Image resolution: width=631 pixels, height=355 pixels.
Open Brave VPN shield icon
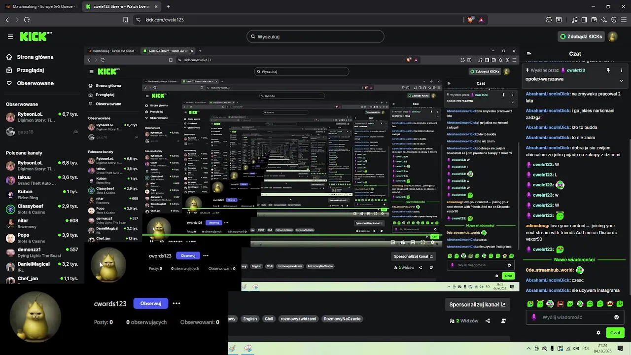[614, 20]
